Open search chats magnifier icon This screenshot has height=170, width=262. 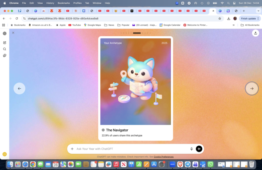[5, 49]
